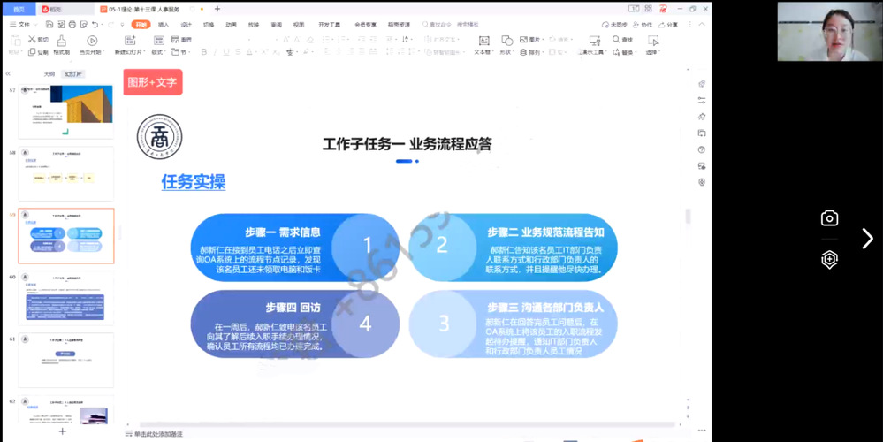Toggle bold formatting (B) in ribbon
The image size is (883, 442).
203,52
